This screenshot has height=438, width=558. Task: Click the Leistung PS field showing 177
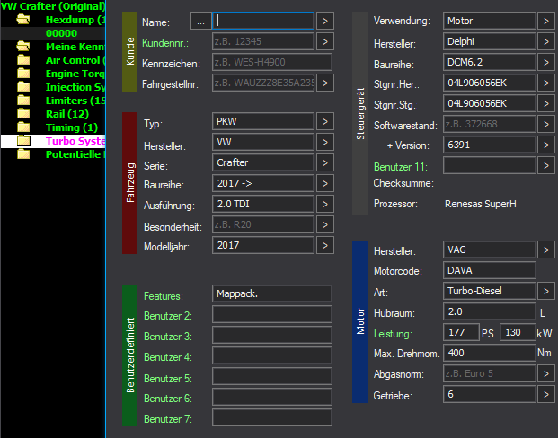461,332
